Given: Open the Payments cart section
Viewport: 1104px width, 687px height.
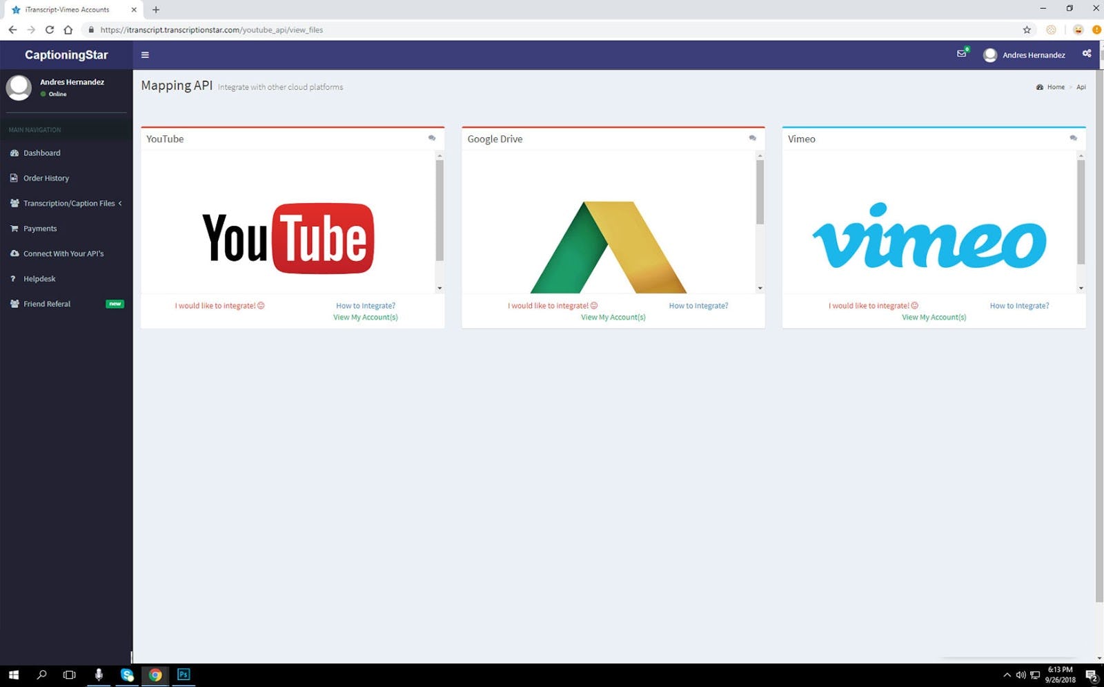Looking at the screenshot, I should pyautogui.click(x=40, y=228).
